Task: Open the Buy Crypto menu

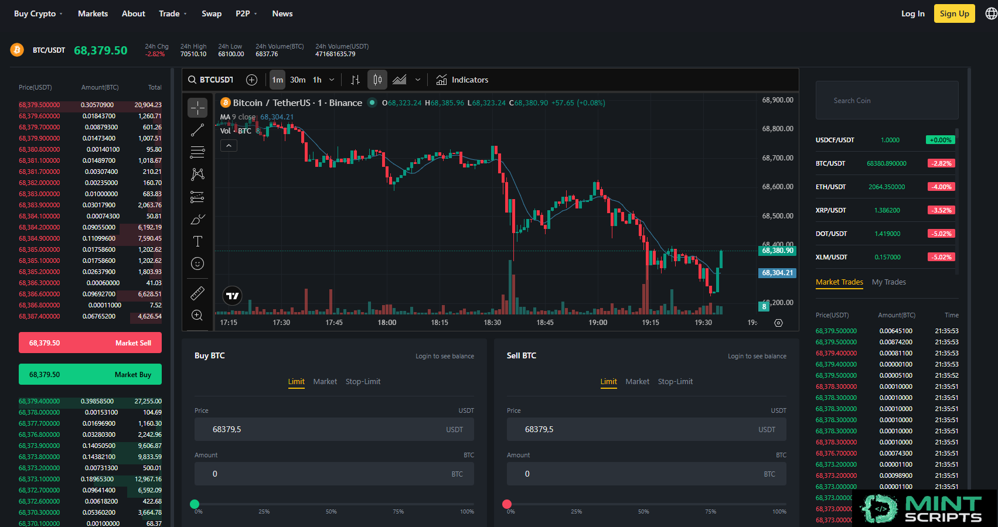Action: [x=38, y=13]
